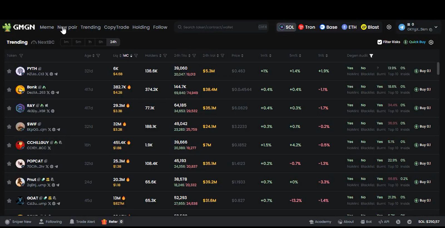Open GOAT's X link

[x=49, y=204]
